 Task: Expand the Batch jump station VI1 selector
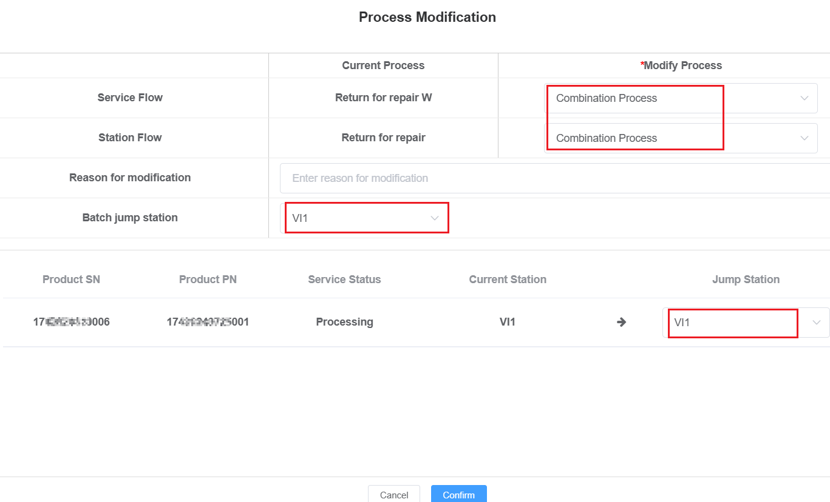pyautogui.click(x=358, y=218)
